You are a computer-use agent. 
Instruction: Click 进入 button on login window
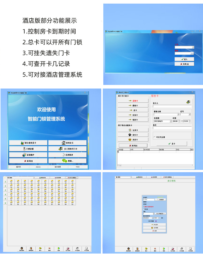point(184,59)
